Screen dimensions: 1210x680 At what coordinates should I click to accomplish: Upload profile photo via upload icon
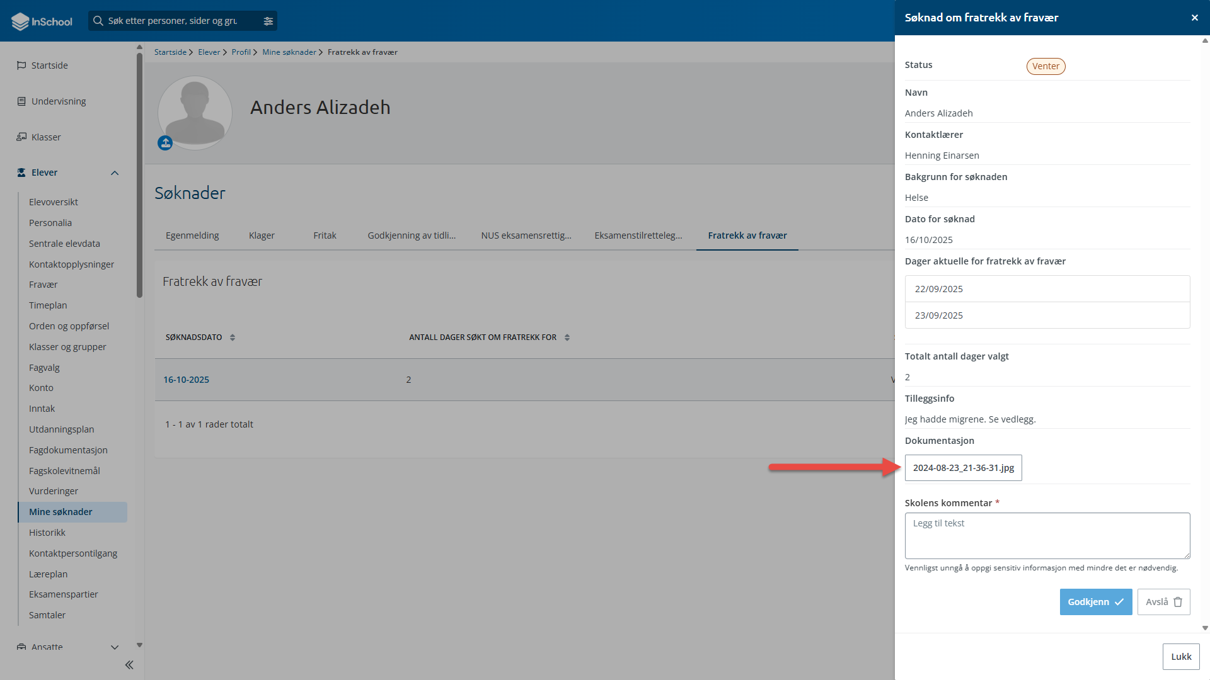165,143
